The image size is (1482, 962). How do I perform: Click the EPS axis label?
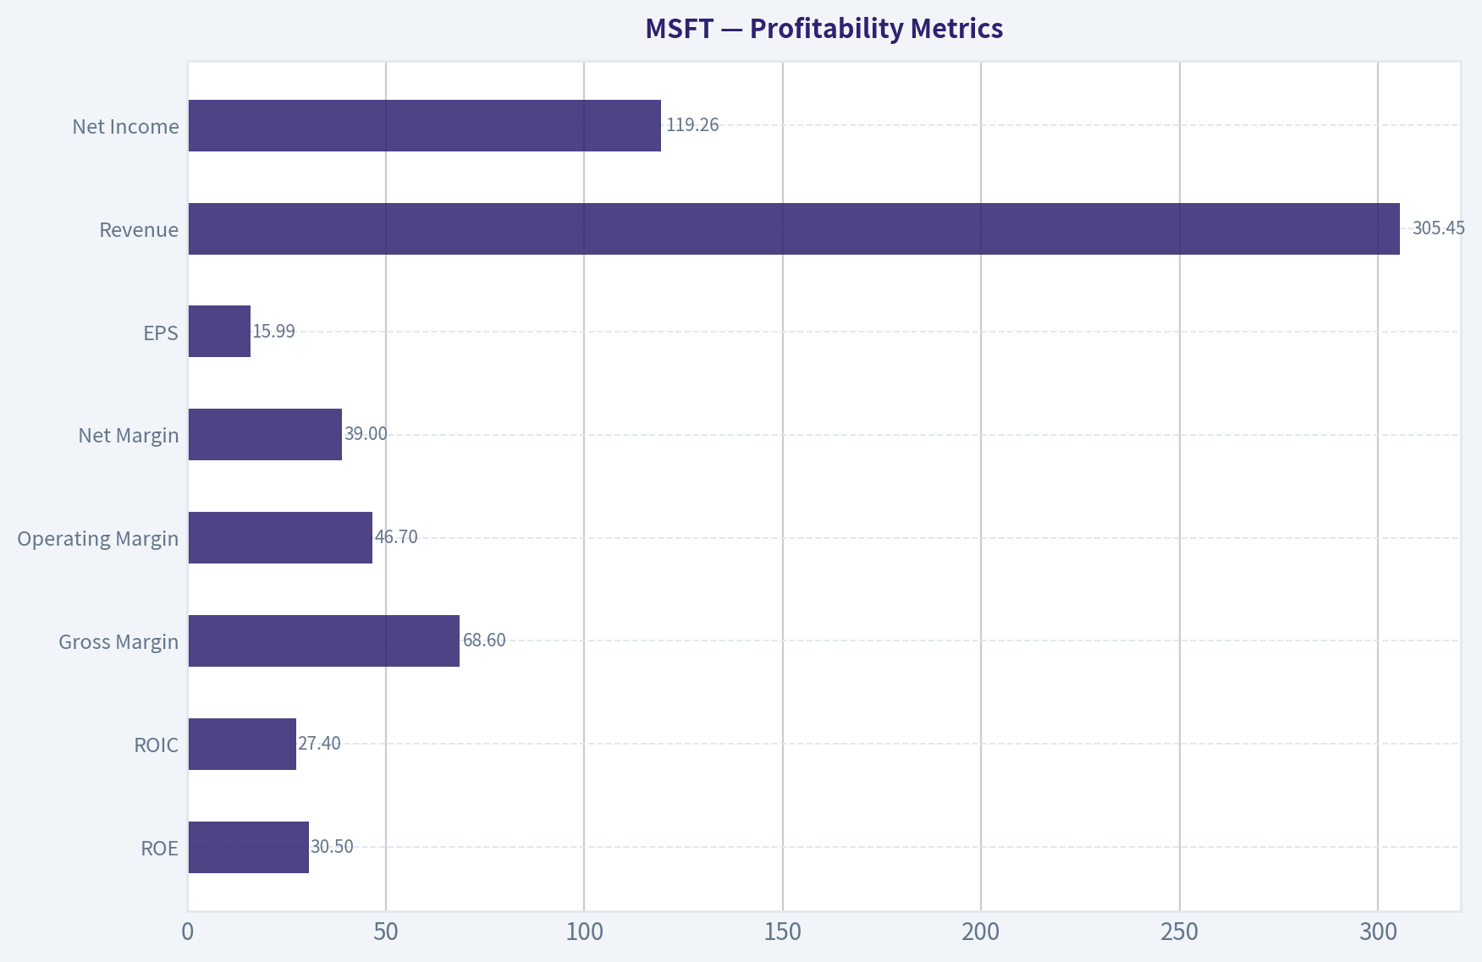[161, 333]
